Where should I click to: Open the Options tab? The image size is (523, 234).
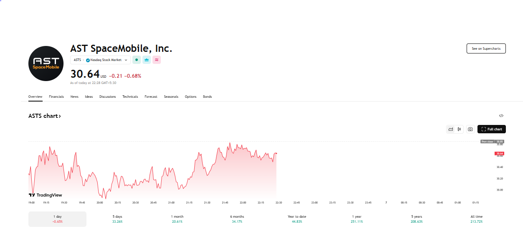pyautogui.click(x=190, y=97)
